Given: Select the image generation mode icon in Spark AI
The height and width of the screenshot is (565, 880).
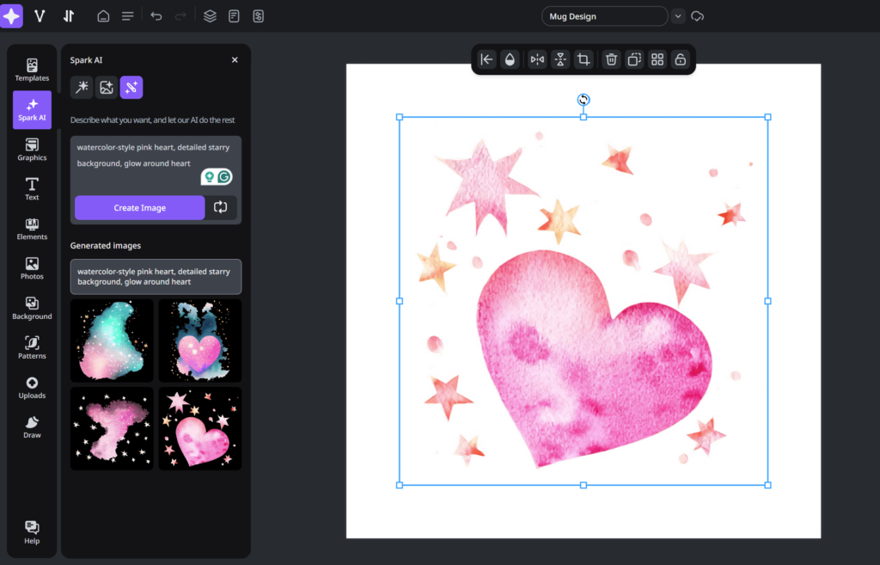Looking at the screenshot, I should click(x=107, y=87).
